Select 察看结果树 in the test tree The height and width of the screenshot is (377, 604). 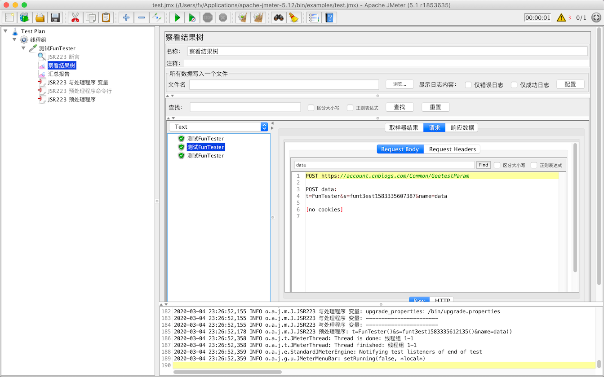[x=62, y=66]
